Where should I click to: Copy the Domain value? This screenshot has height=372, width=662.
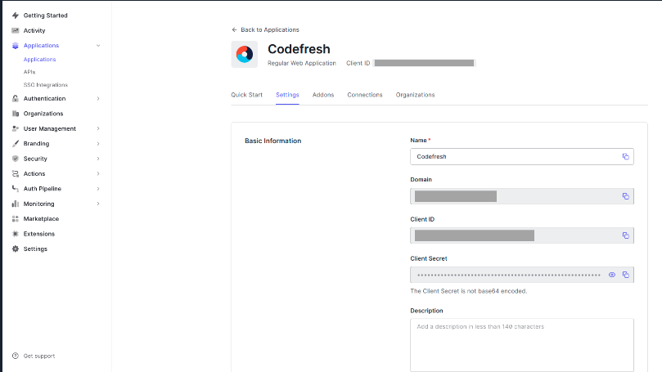coord(625,196)
